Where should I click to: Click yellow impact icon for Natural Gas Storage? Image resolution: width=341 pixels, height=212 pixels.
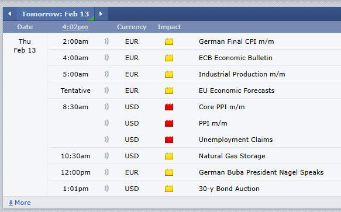tap(169, 156)
